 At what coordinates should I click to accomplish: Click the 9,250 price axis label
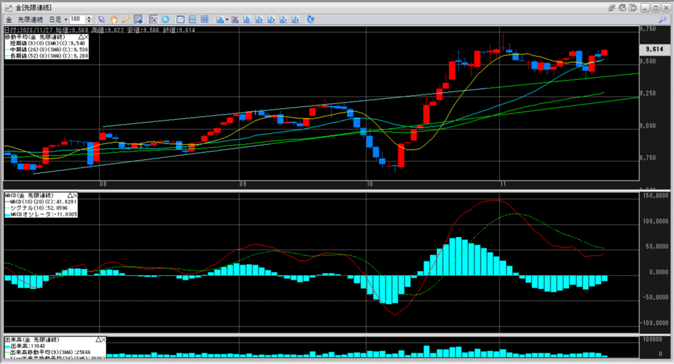coord(648,93)
